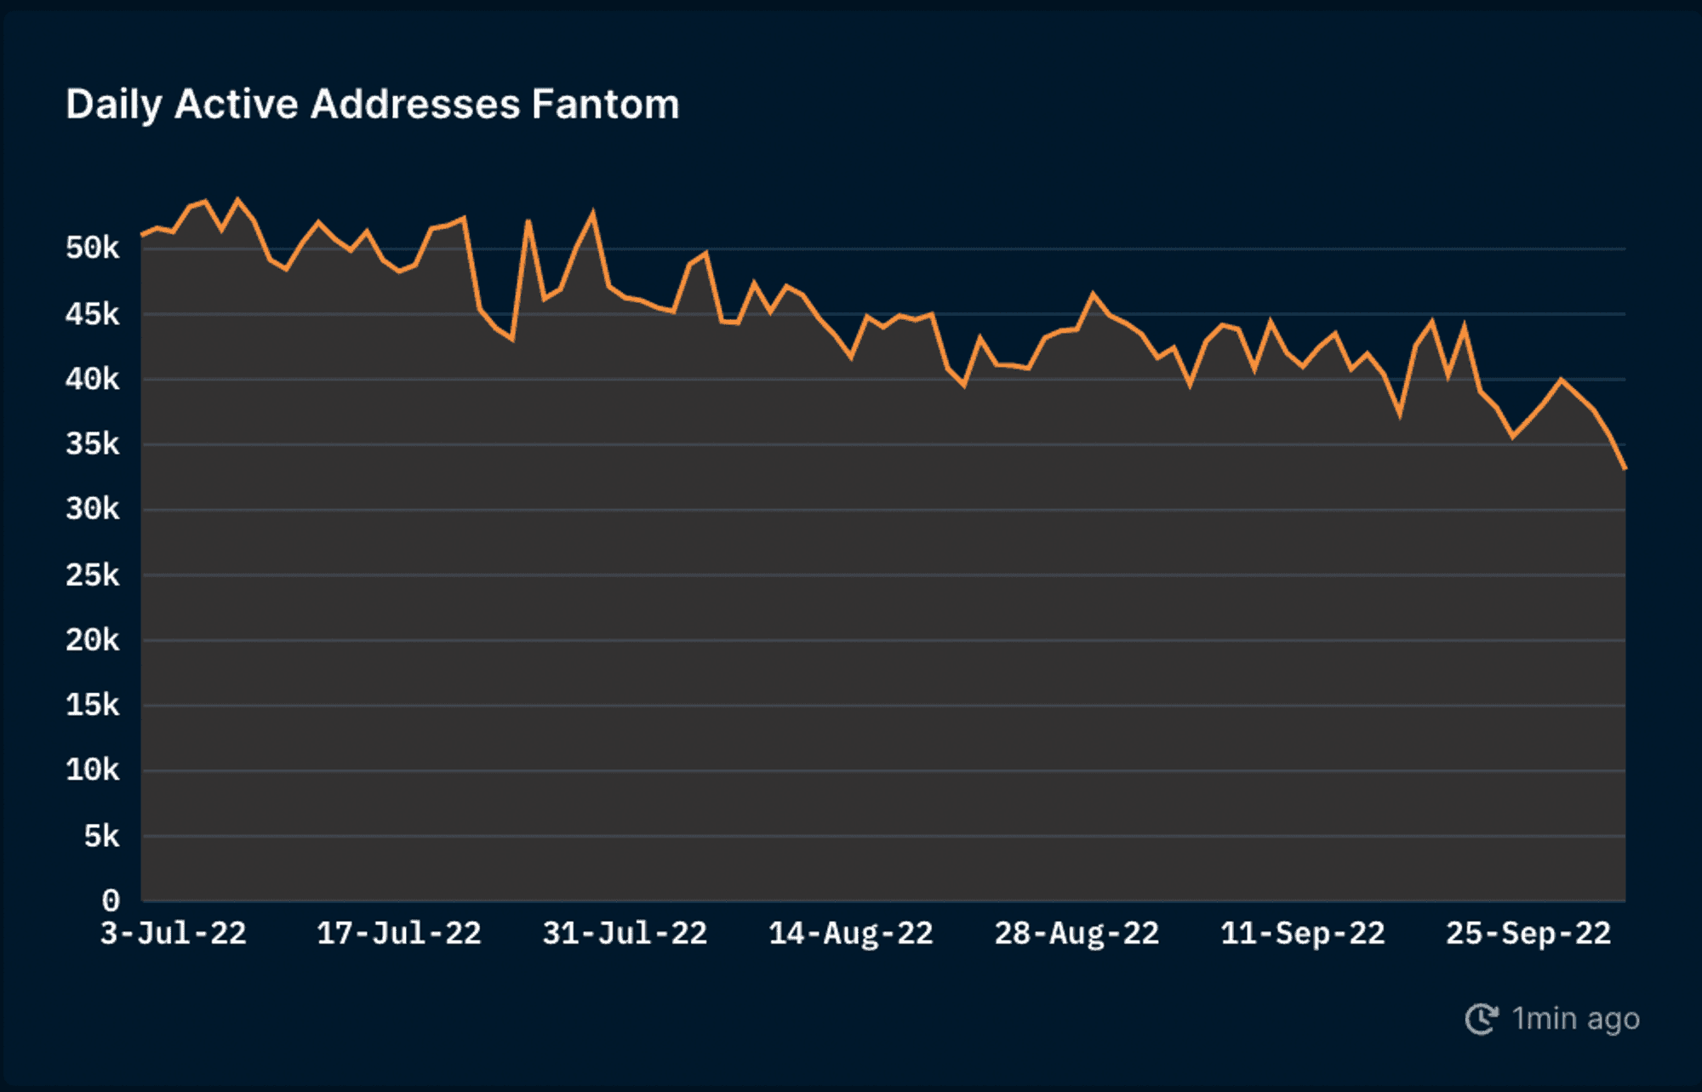Click the 45k y-axis label
The width and height of the screenshot is (1702, 1092).
[93, 314]
